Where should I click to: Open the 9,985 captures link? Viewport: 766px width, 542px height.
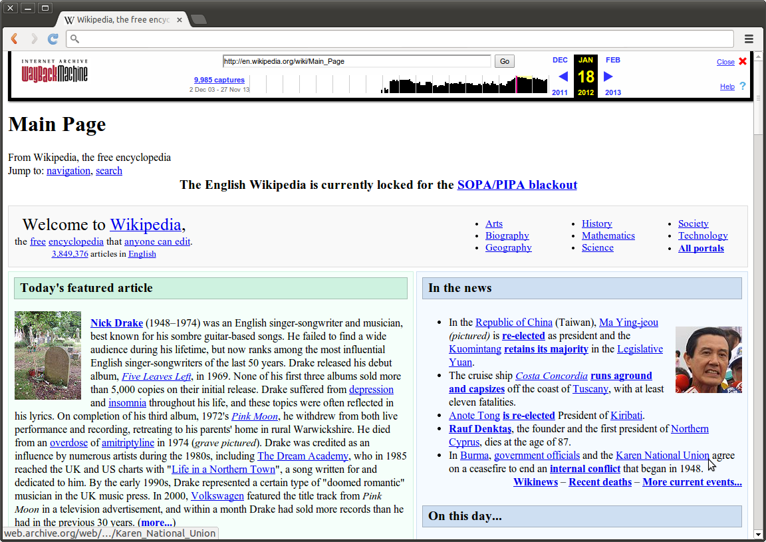coord(219,80)
